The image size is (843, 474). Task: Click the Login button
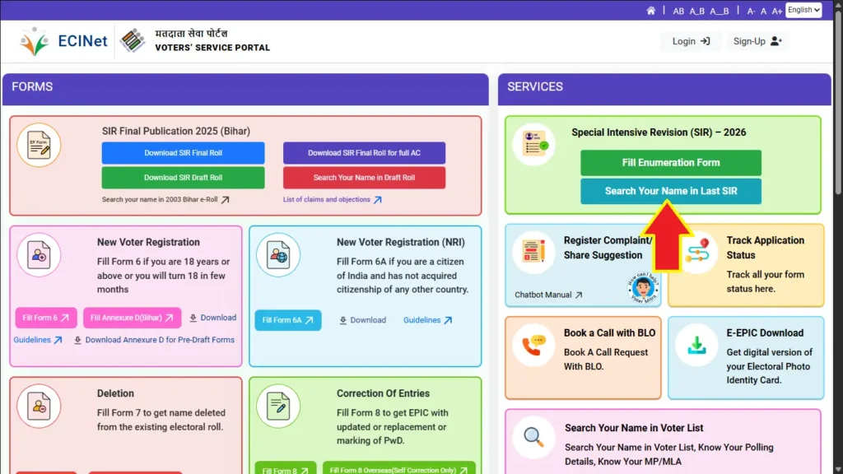click(x=691, y=41)
